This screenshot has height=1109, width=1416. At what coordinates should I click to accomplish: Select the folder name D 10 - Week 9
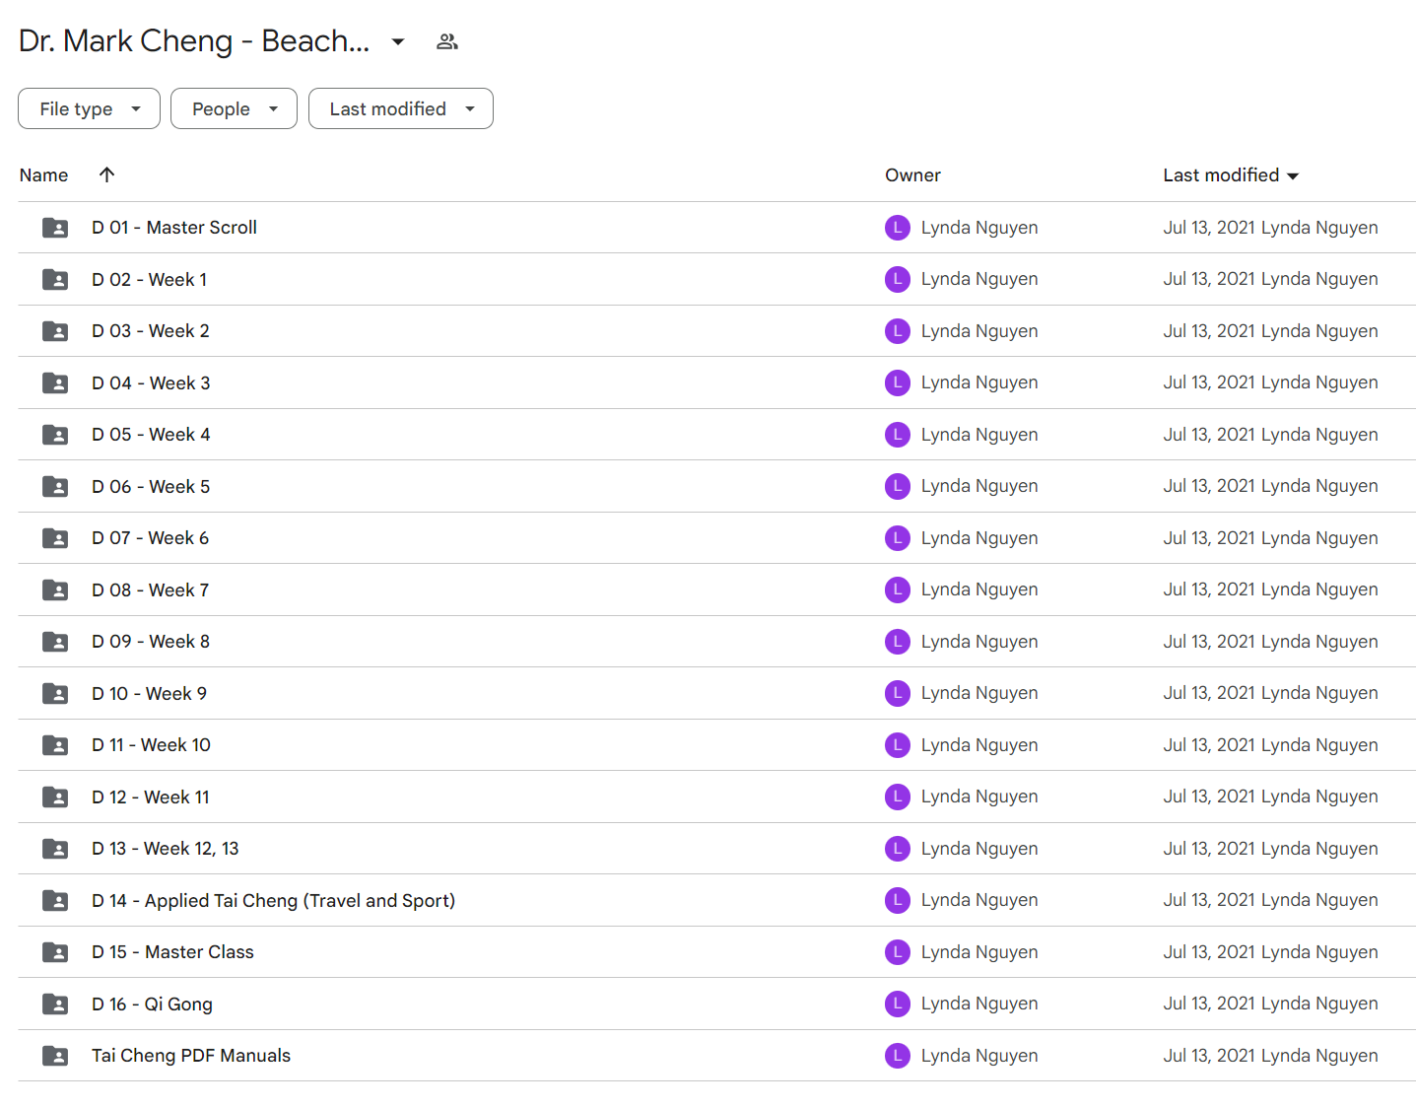pyautogui.click(x=150, y=694)
